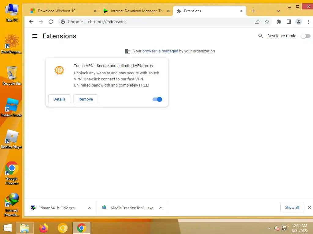Viewport: 313px width, 234px height.
Task: Open the Extensions main menu hamburger icon
Action: (35, 36)
